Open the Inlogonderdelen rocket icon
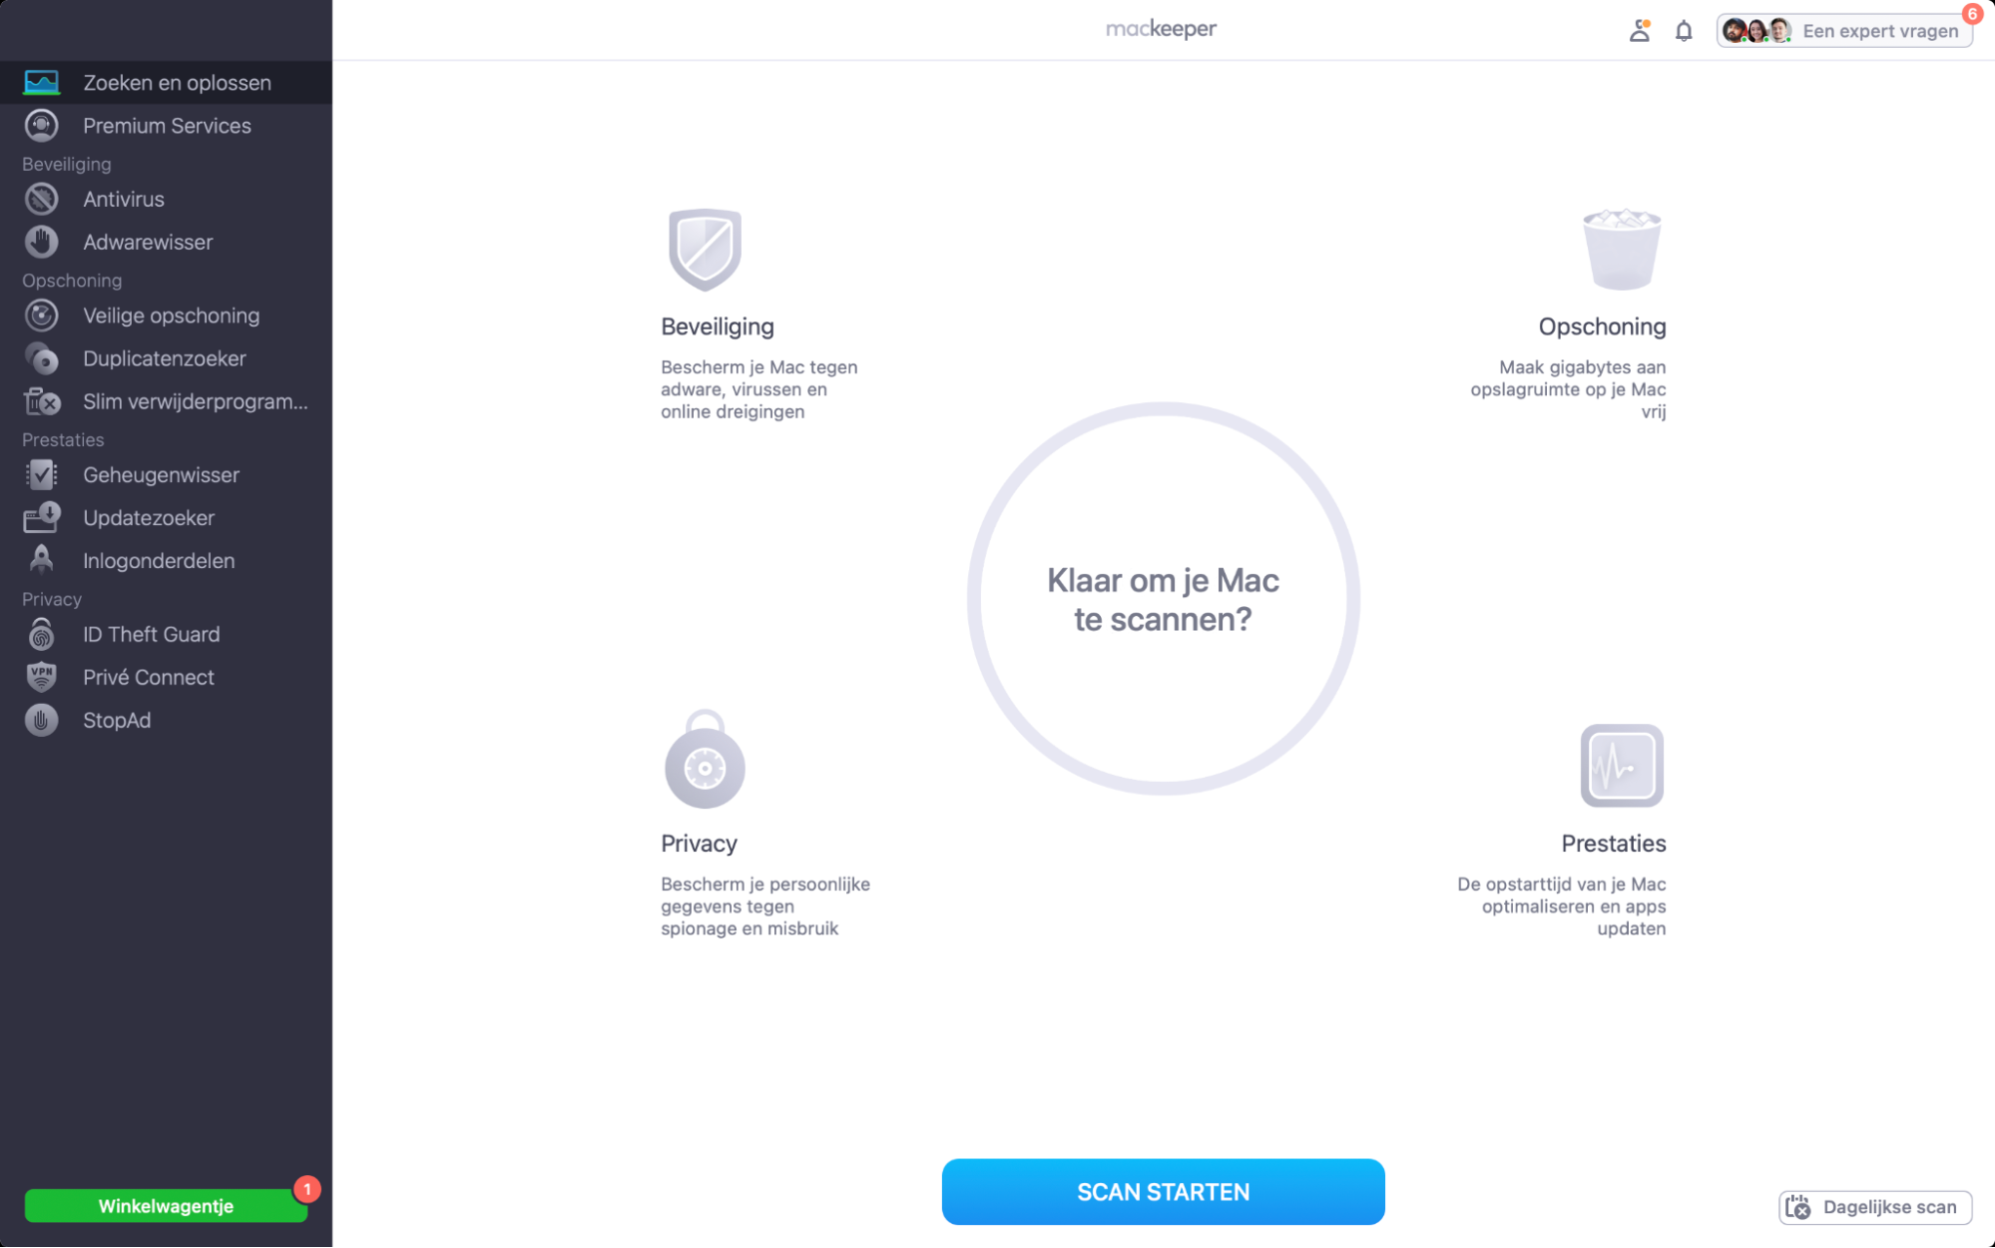1995x1248 pixels. 41,560
